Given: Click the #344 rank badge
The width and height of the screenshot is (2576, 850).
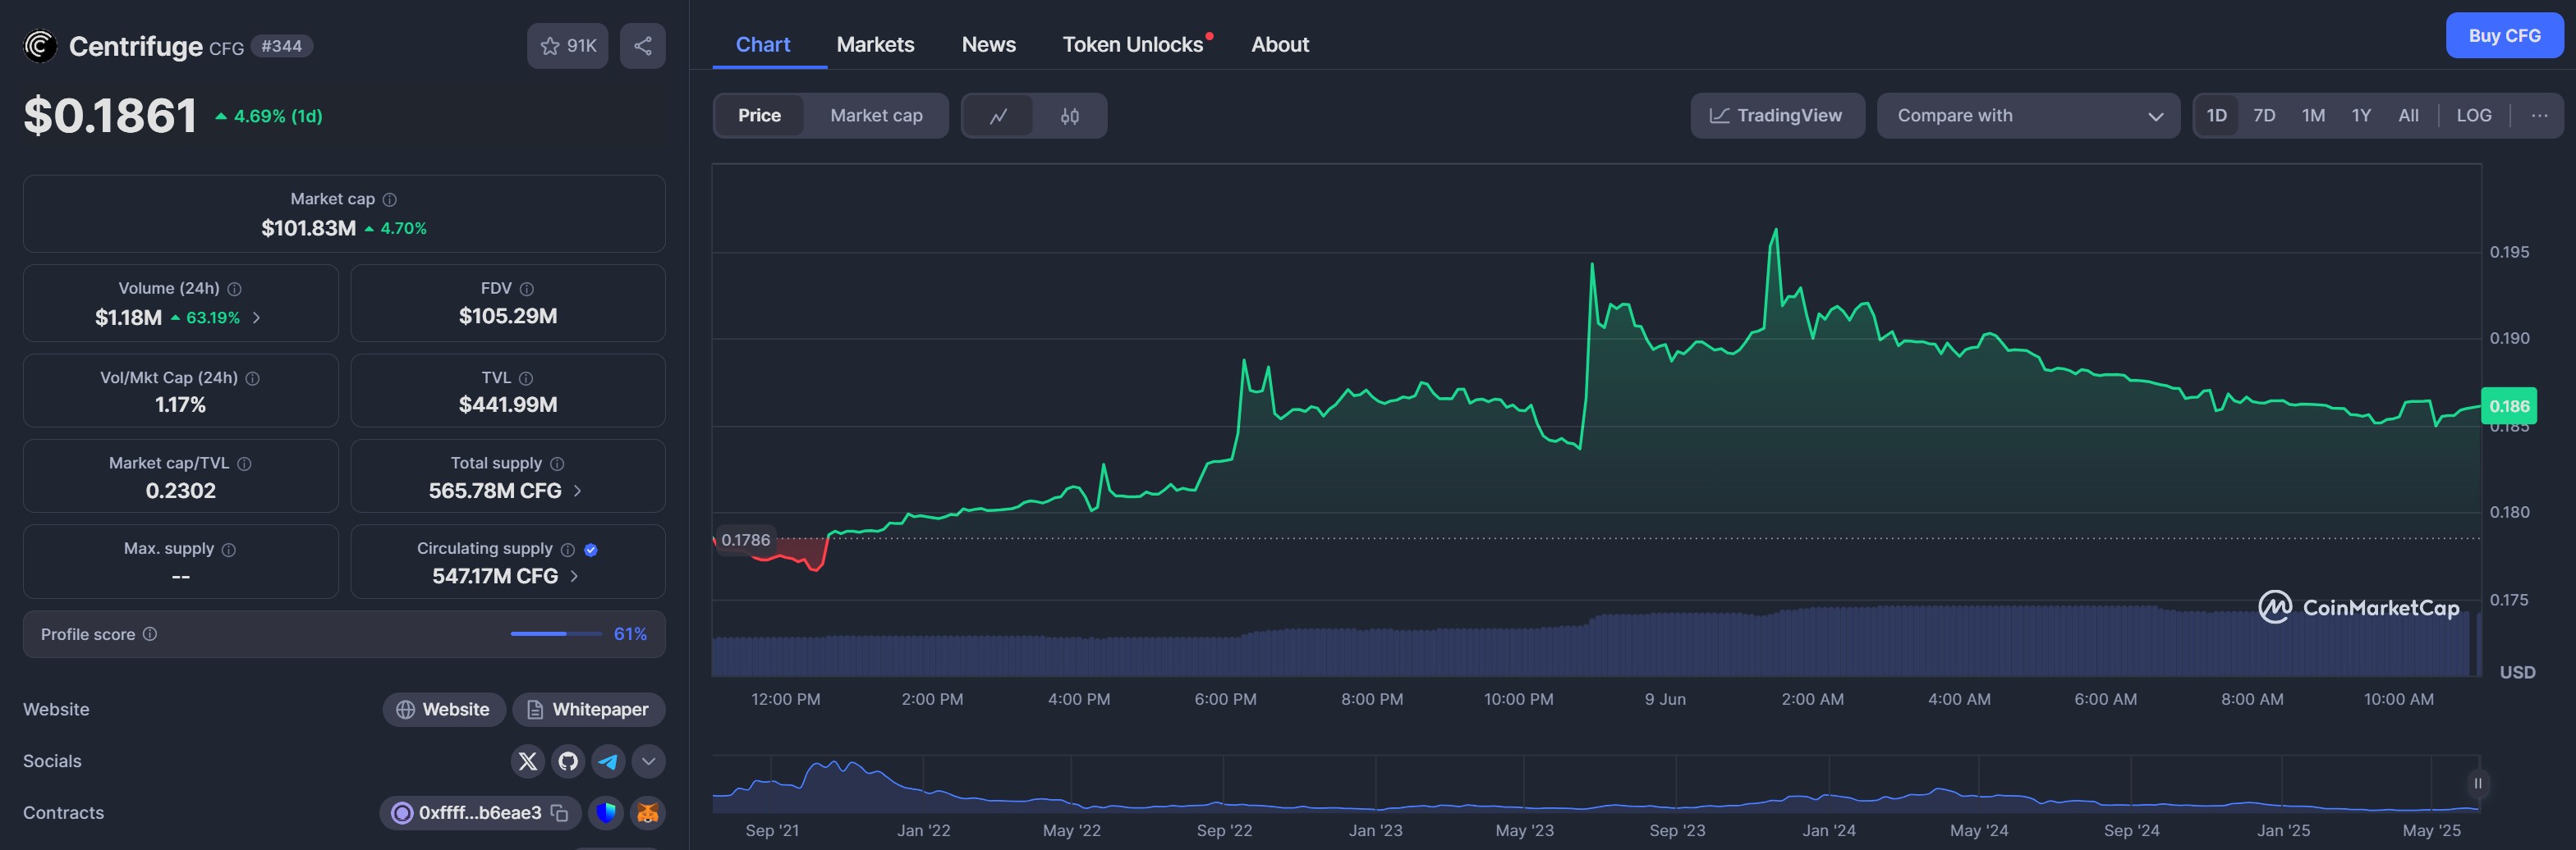Looking at the screenshot, I should [281, 46].
